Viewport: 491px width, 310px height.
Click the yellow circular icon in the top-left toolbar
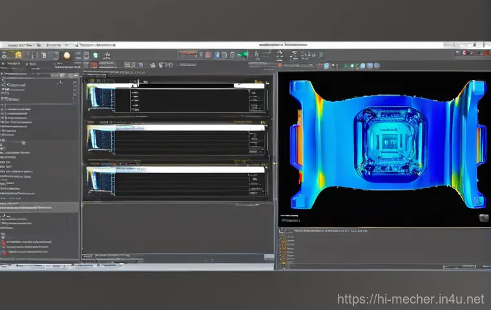coord(18,56)
